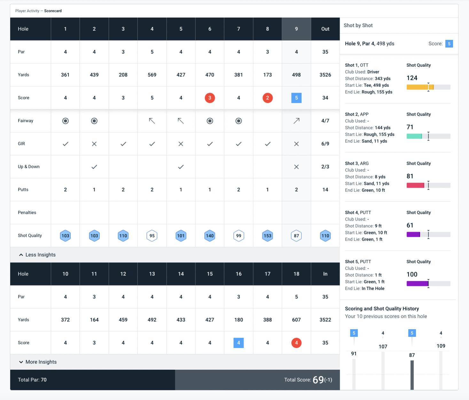This screenshot has width=469, height=400.
Task: Click highlighted history bar labeled 87
Action: click(x=412, y=375)
